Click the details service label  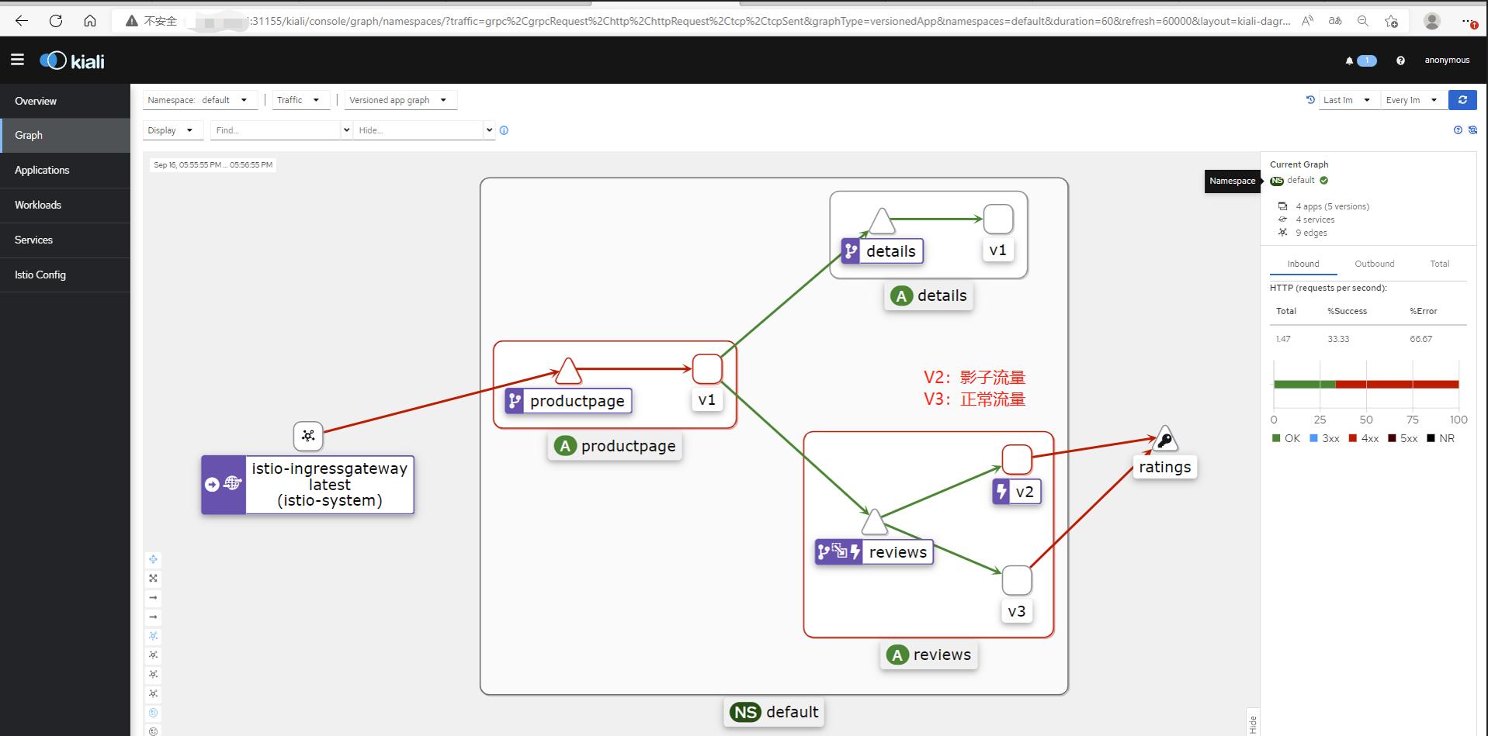883,251
